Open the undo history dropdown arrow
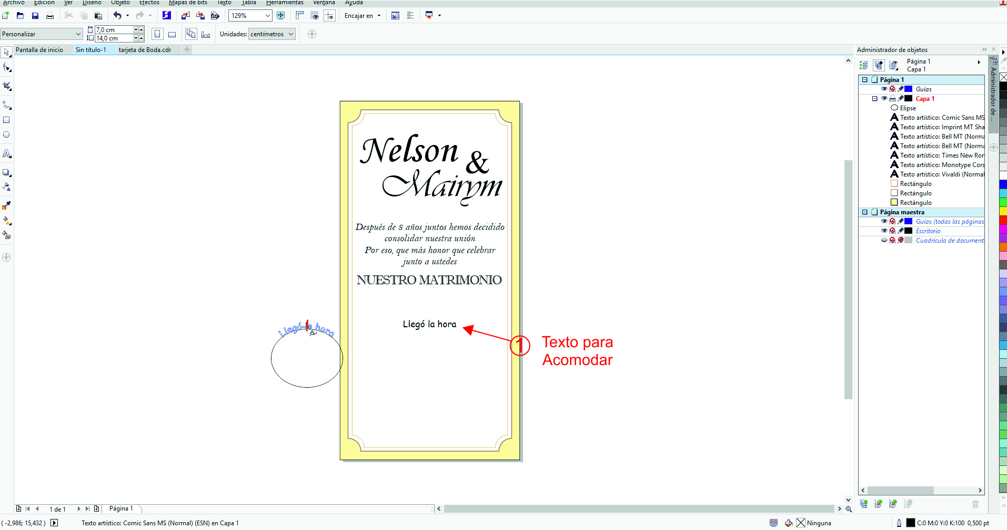 (127, 16)
